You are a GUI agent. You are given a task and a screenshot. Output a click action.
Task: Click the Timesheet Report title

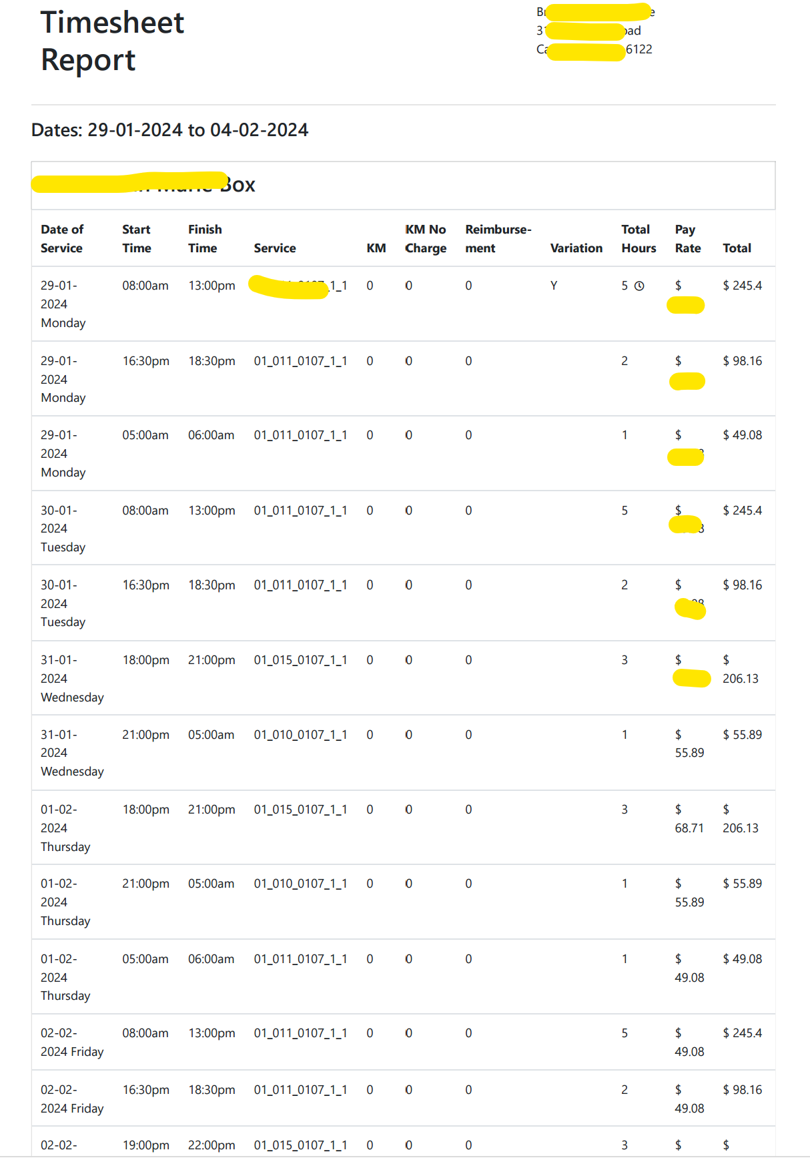112,41
